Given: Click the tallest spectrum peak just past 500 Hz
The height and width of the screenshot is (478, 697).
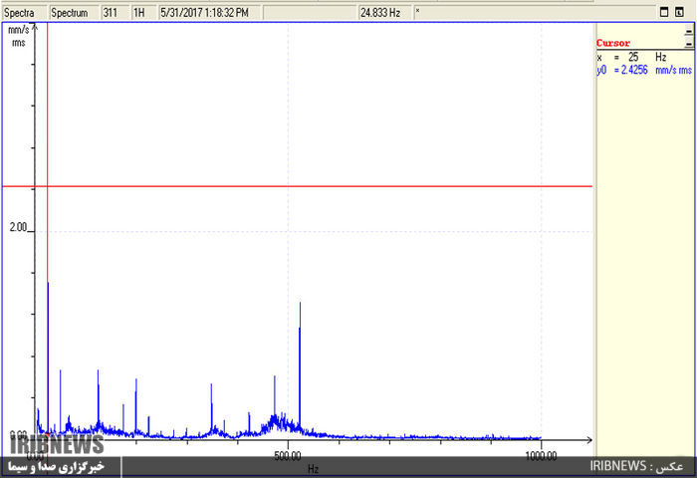Looking at the screenshot, I should click(300, 309).
